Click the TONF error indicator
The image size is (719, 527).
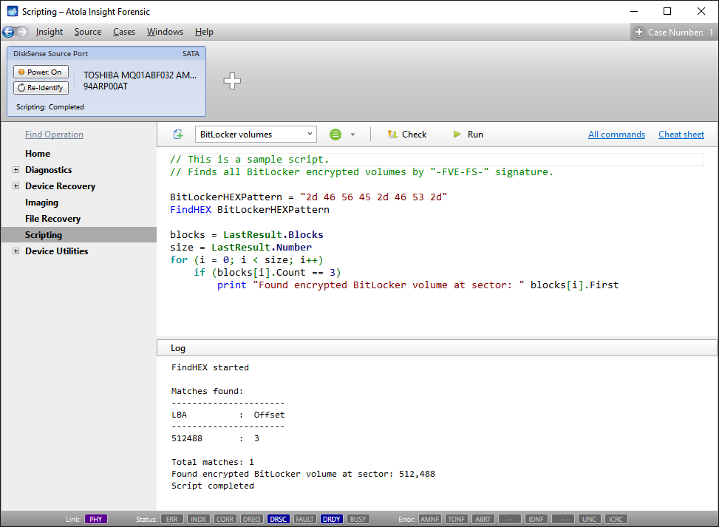click(x=456, y=519)
